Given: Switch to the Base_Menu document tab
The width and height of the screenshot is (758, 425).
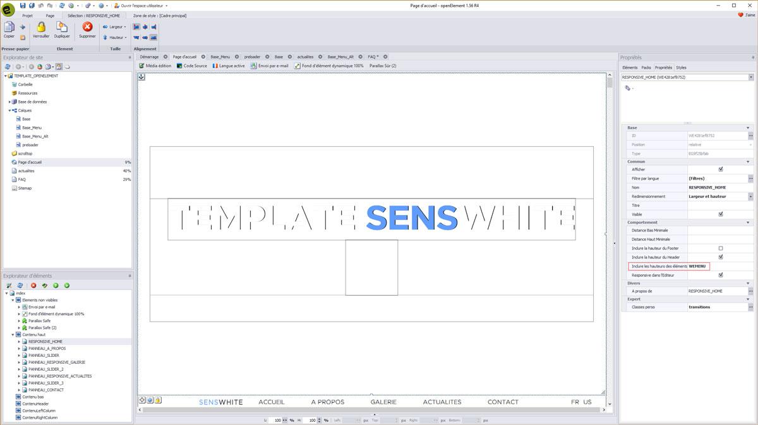Looking at the screenshot, I should 220,57.
